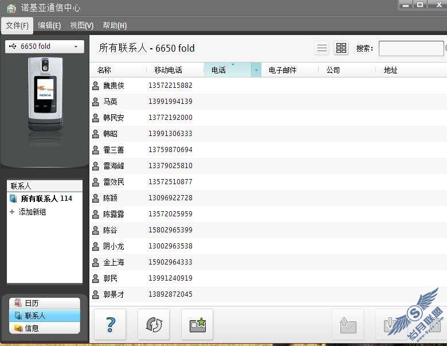The width and height of the screenshot is (447, 346).
Task: Click the calendar icon beside 日历
Action: coord(18,303)
